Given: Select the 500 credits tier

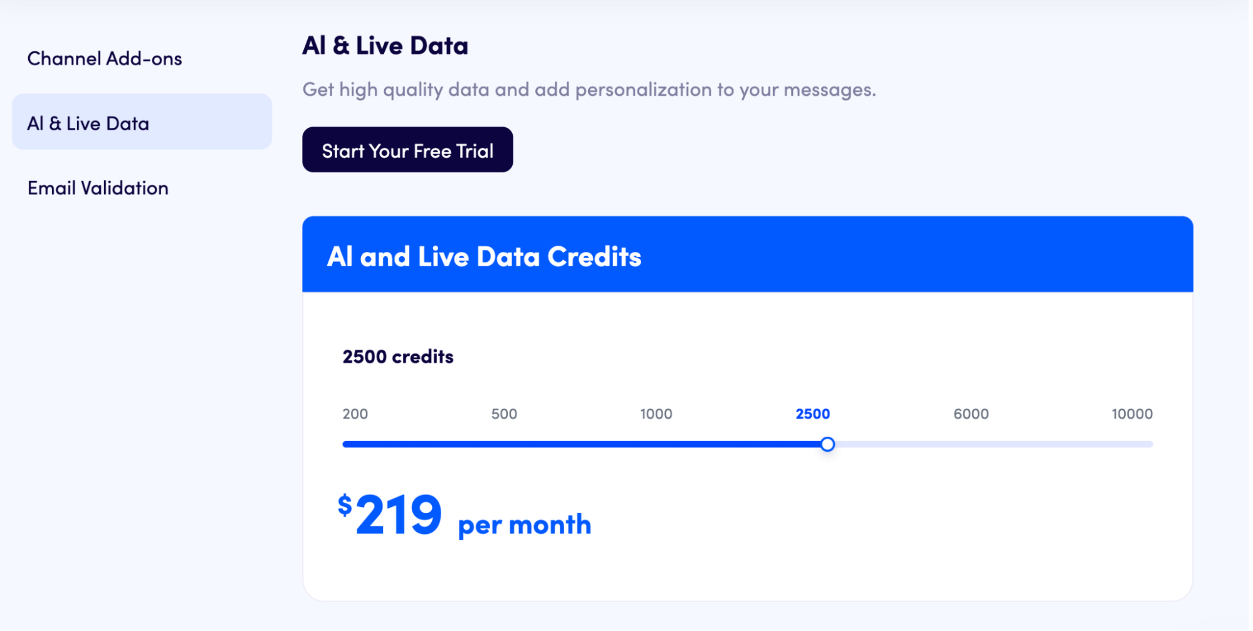Looking at the screenshot, I should 504,414.
